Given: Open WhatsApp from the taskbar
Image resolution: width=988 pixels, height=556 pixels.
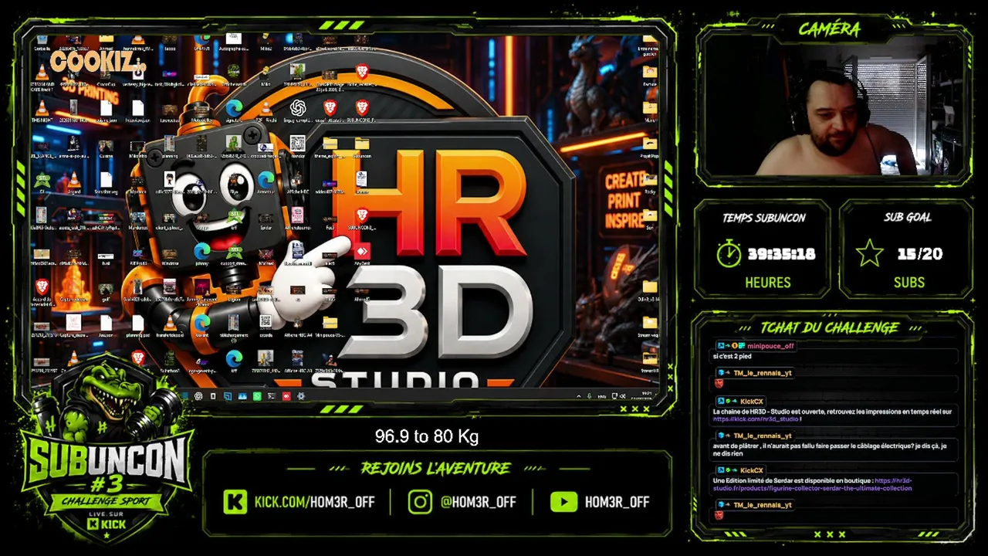Looking at the screenshot, I should pyautogui.click(x=257, y=396).
